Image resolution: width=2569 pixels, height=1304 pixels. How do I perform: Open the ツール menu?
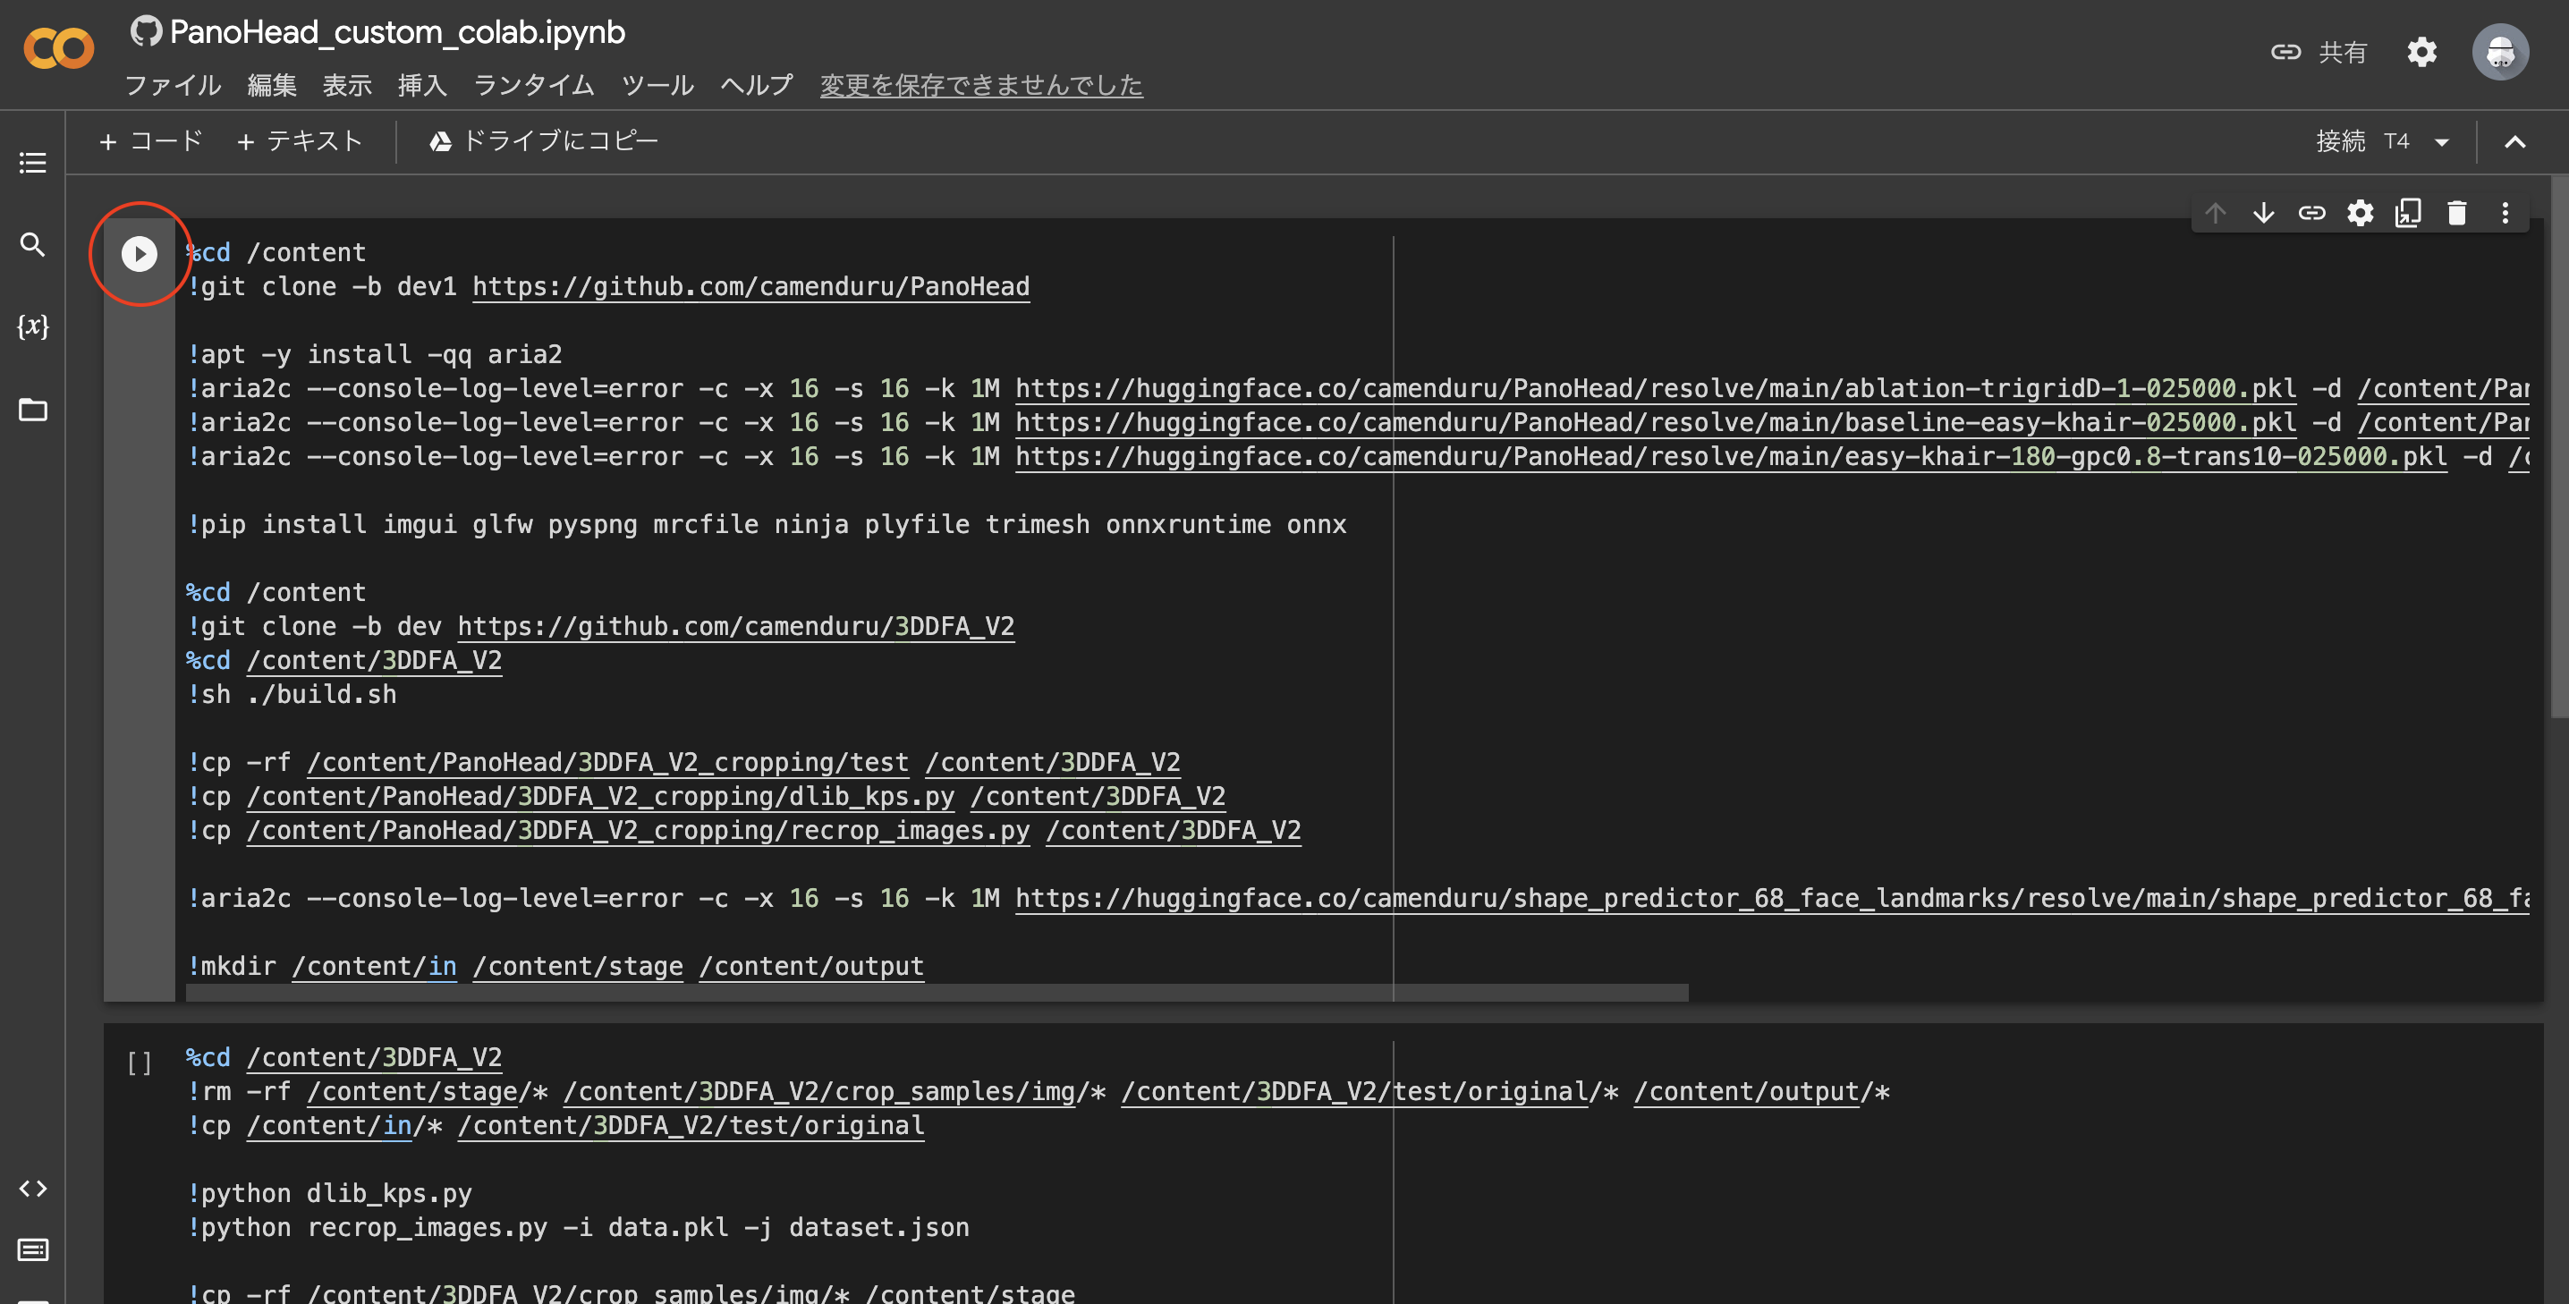coord(657,86)
